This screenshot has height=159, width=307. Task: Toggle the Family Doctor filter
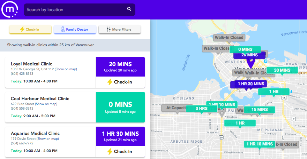[75, 30]
